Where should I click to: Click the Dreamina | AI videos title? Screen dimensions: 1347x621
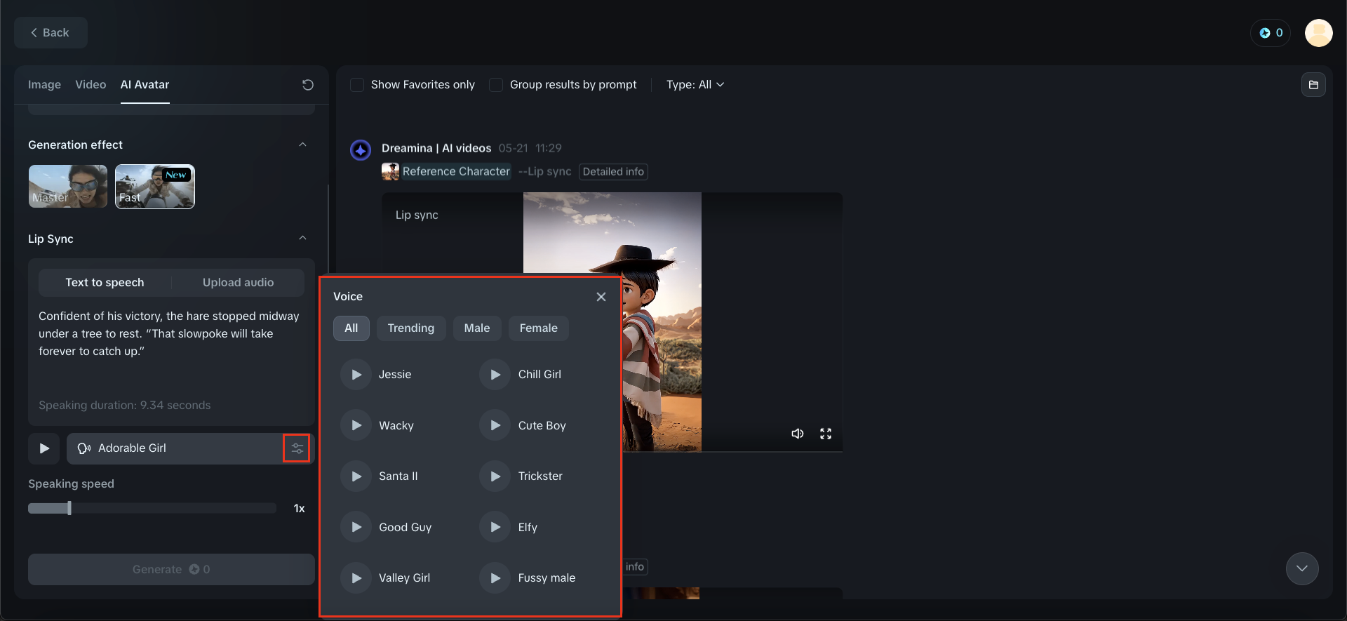(436, 148)
